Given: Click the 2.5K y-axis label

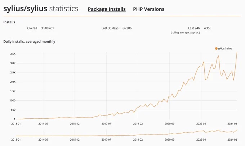Looking at the screenshot, I should [13, 73].
